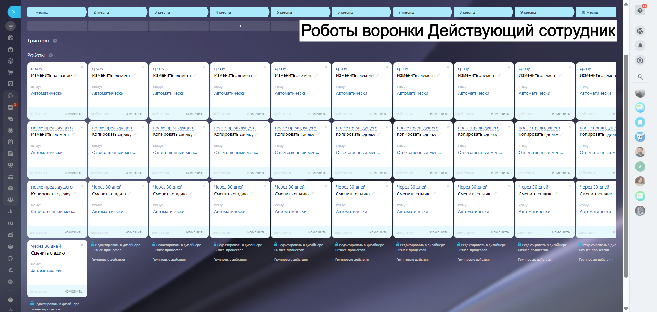Open help icon with 13 badge in right panel
This screenshot has width=657, height=312.
(x=640, y=10)
